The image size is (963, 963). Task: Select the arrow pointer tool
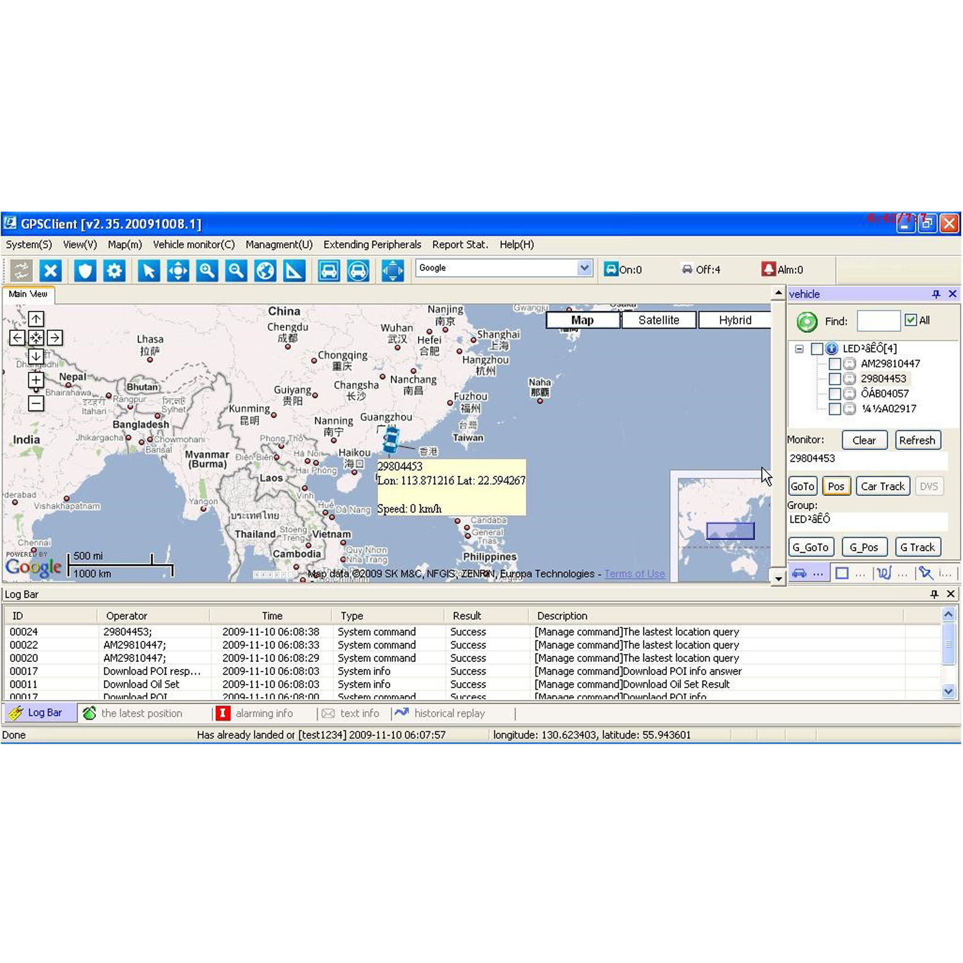[149, 271]
